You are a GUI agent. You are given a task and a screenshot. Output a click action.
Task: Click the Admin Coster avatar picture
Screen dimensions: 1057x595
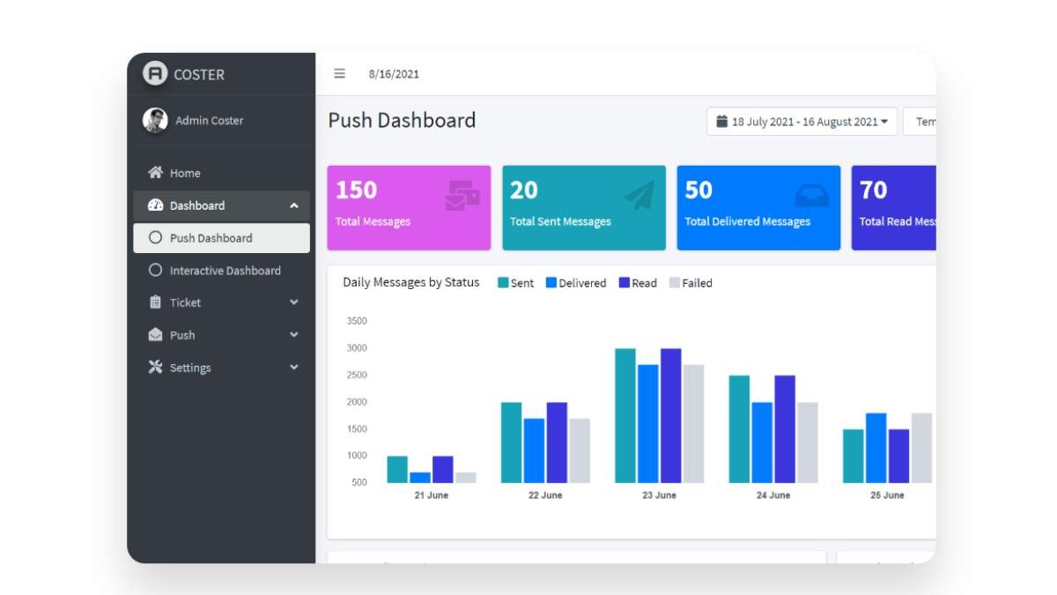(155, 121)
